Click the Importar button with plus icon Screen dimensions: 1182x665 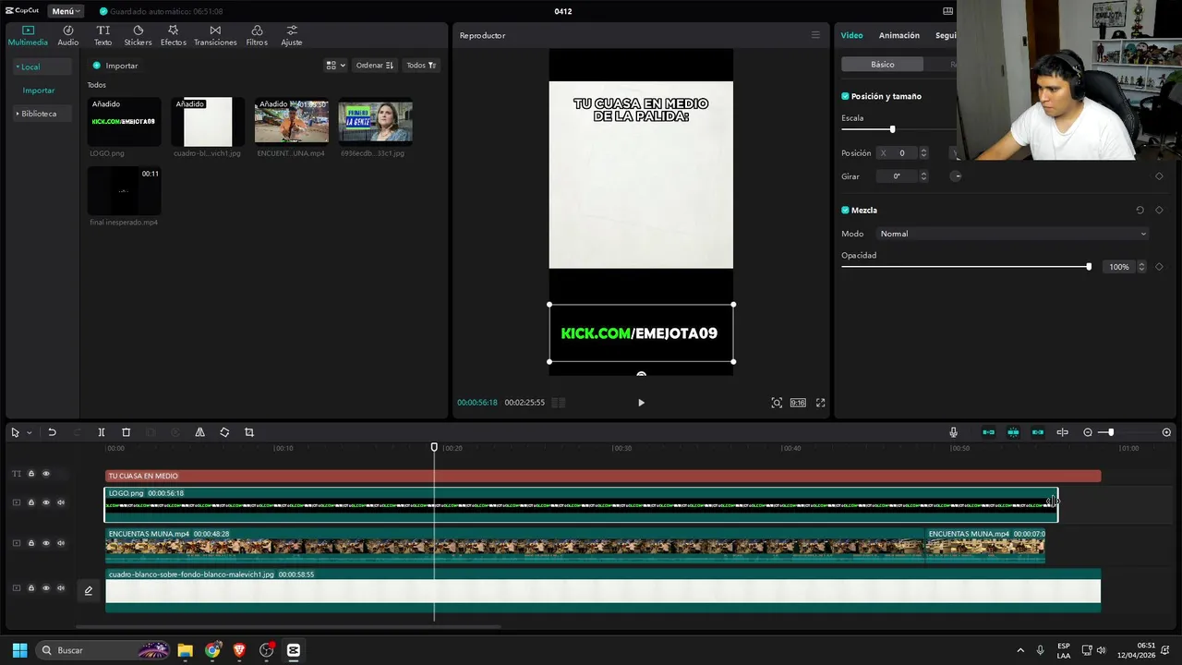click(115, 66)
